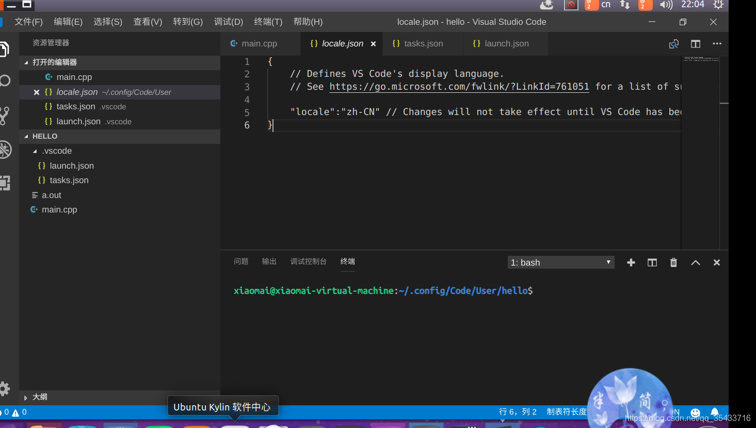This screenshot has height=428, width=756.
Task: Kill terminal with trash icon
Action: 673,262
